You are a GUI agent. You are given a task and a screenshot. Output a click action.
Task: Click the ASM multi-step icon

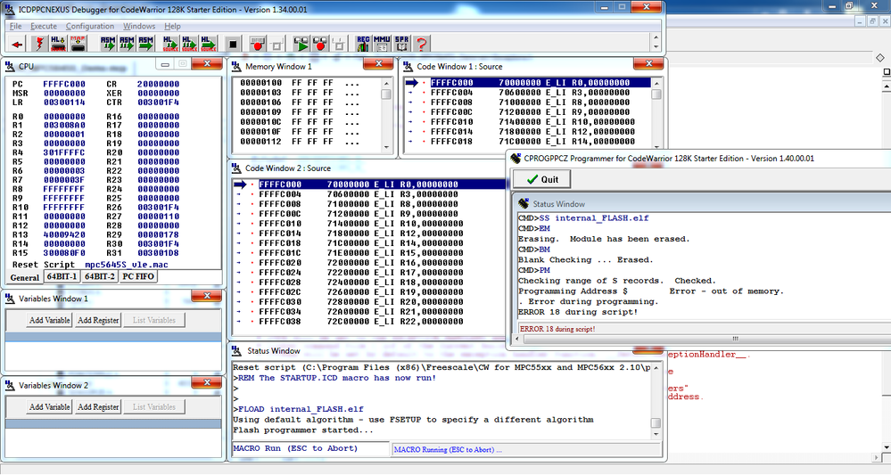(127, 44)
